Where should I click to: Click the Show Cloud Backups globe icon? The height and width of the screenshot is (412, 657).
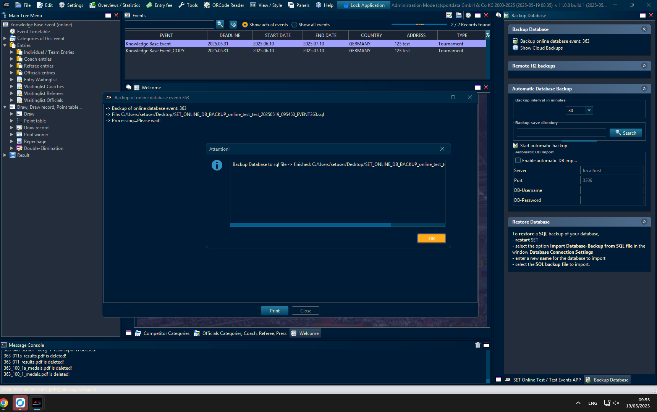516,48
